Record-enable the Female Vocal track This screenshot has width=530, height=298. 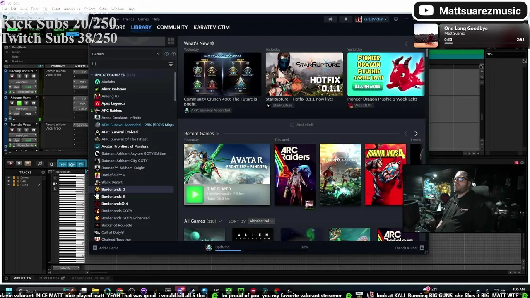coord(12,130)
